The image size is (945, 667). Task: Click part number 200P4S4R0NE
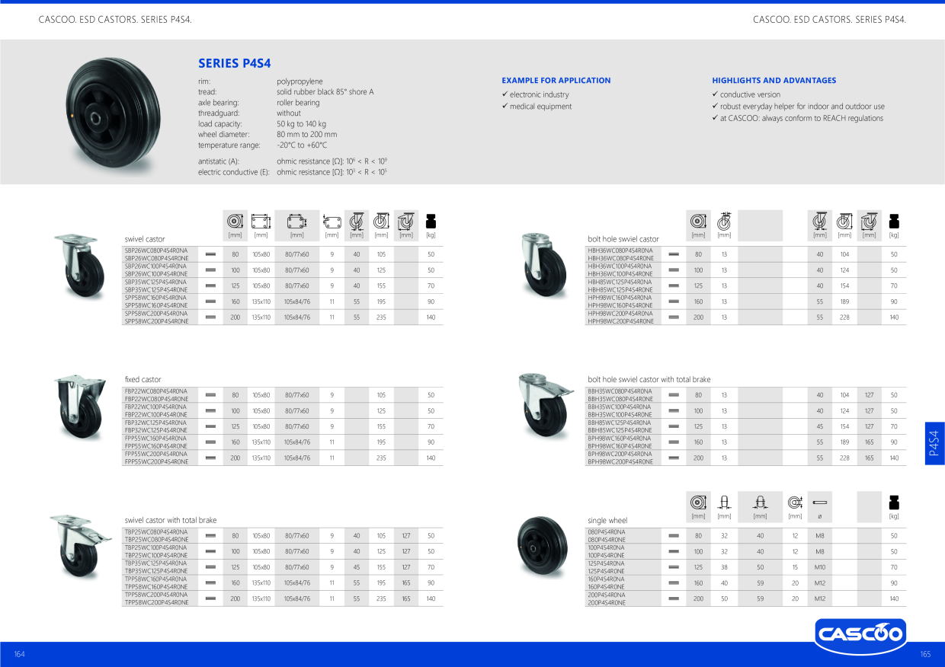607,602
